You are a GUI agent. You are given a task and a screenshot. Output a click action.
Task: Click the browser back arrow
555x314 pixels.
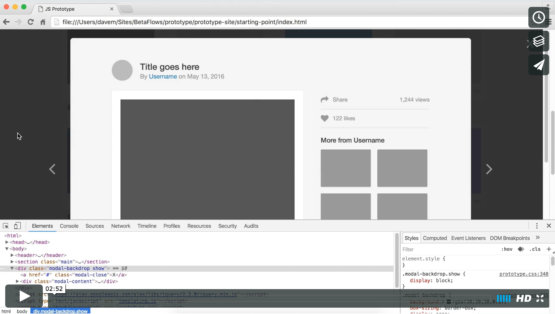pos(6,22)
